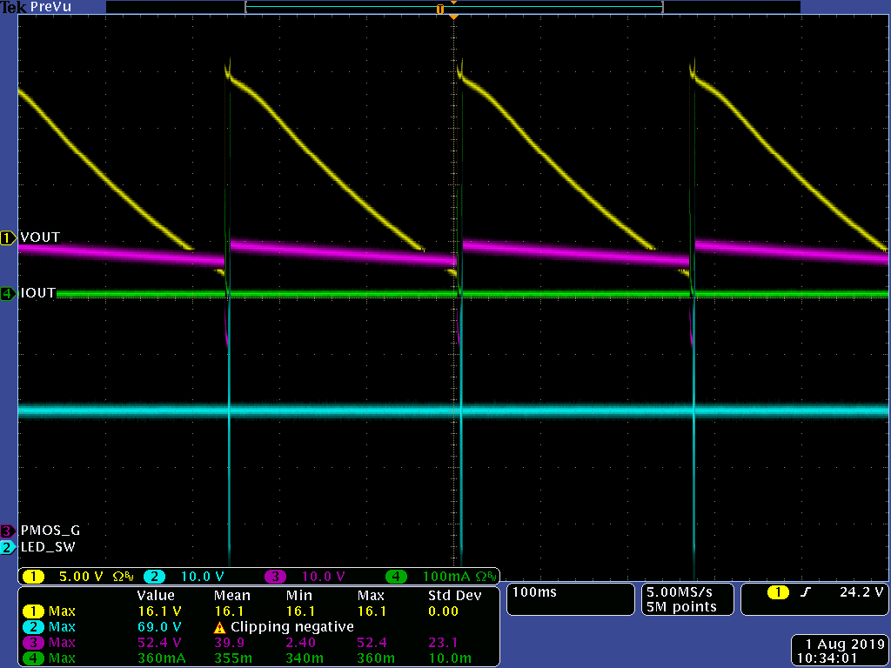Click the clipping negative warning triangle

219,628
